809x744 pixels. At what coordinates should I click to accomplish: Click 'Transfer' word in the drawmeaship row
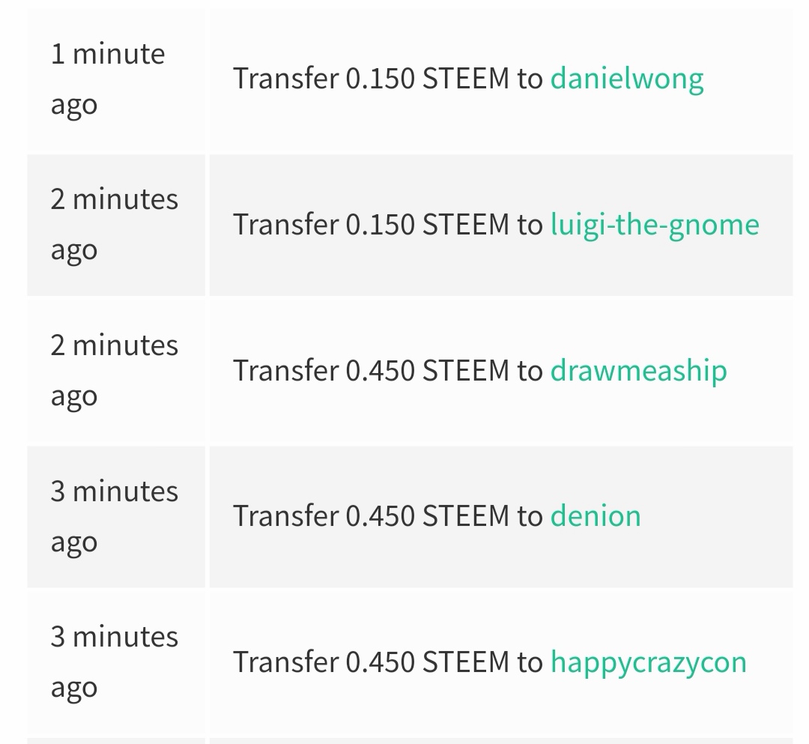pos(285,371)
